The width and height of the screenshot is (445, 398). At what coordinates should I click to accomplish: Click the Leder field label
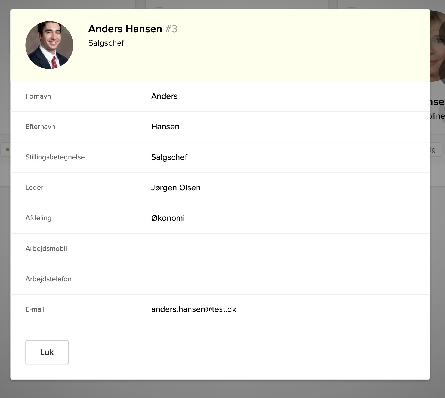tap(34, 188)
